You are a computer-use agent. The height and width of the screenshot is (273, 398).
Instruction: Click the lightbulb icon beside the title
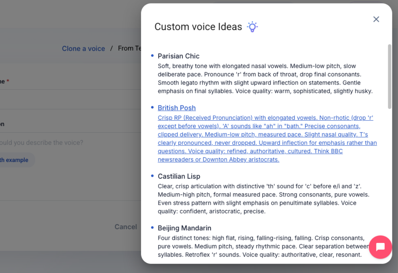tap(252, 27)
